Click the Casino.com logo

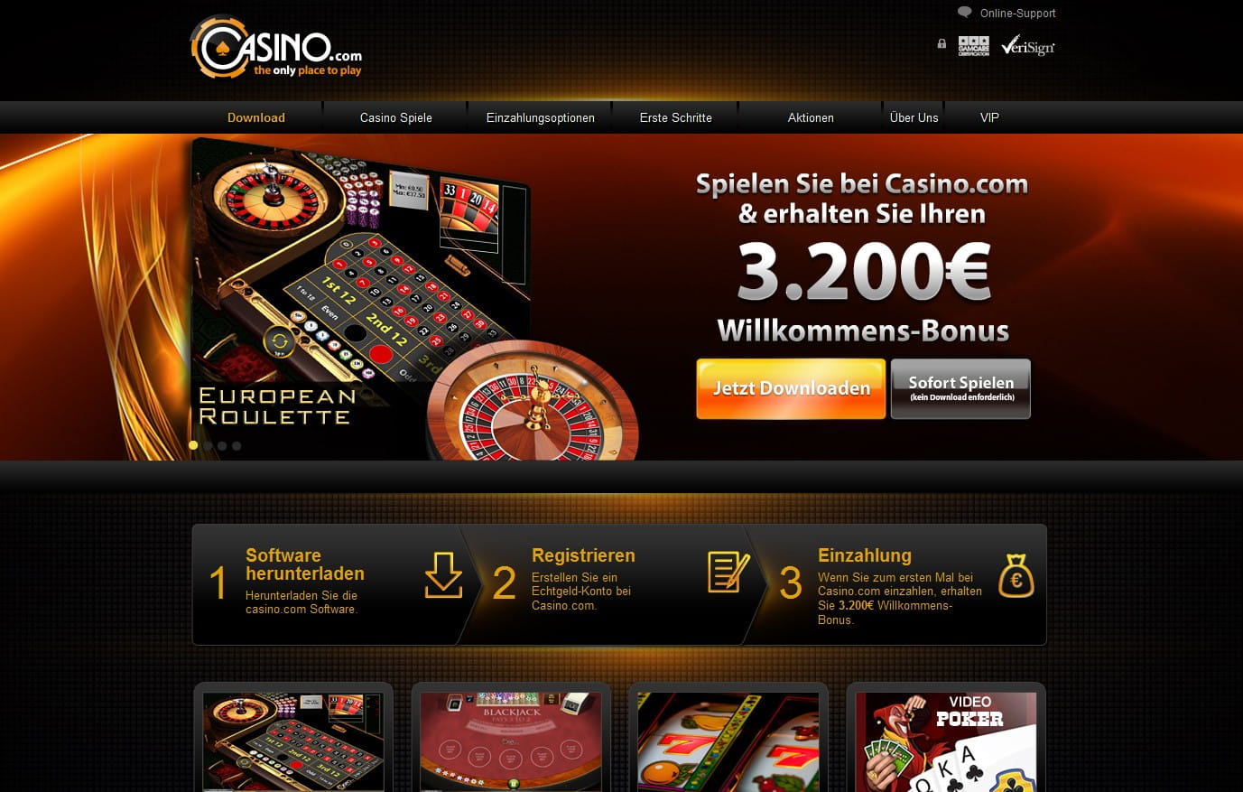pyautogui.click(x=276, y=47)
